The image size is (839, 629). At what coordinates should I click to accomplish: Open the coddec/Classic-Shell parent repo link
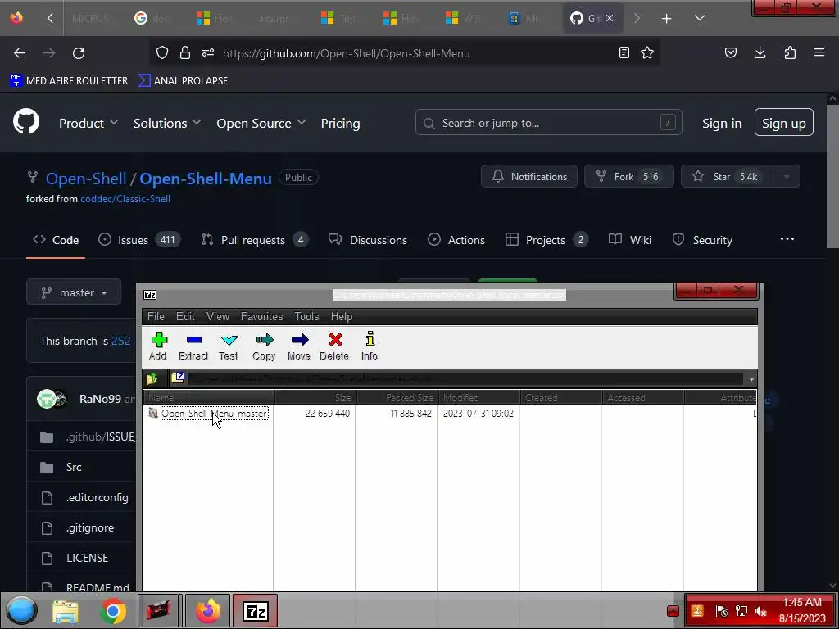(125, 199)
